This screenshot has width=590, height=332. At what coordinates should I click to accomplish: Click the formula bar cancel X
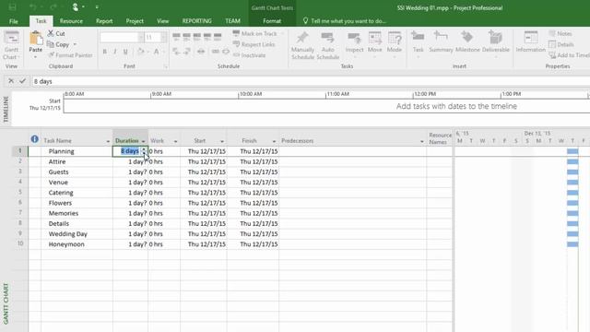coord(11,81)
